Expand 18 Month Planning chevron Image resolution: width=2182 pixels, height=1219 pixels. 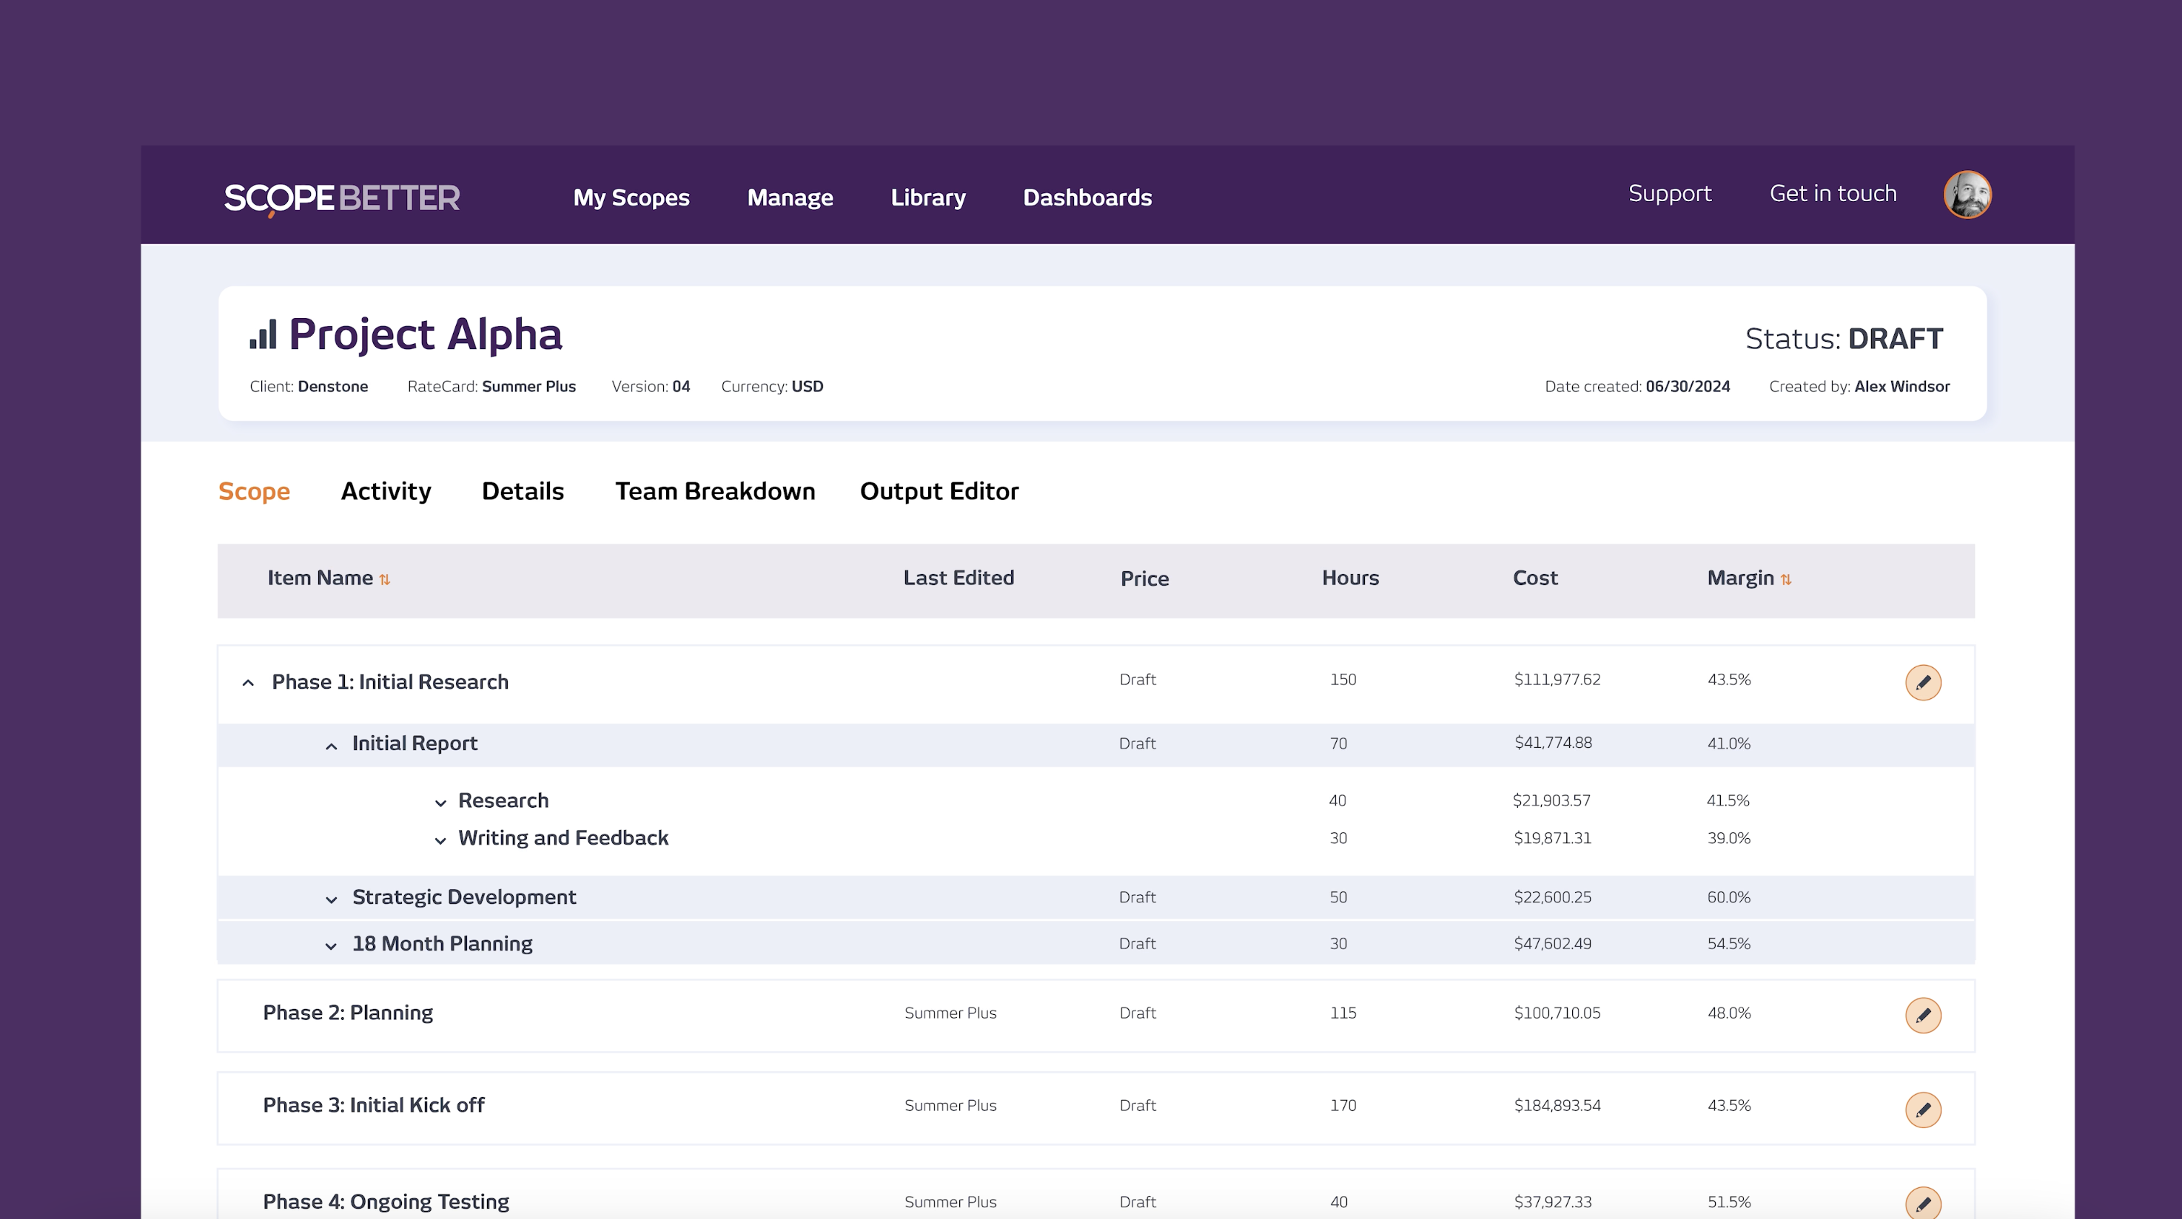[331, 945]
